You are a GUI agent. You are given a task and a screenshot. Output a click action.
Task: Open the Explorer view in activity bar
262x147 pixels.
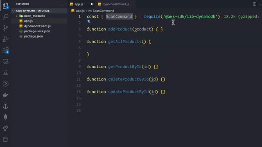tap(5, 6)
